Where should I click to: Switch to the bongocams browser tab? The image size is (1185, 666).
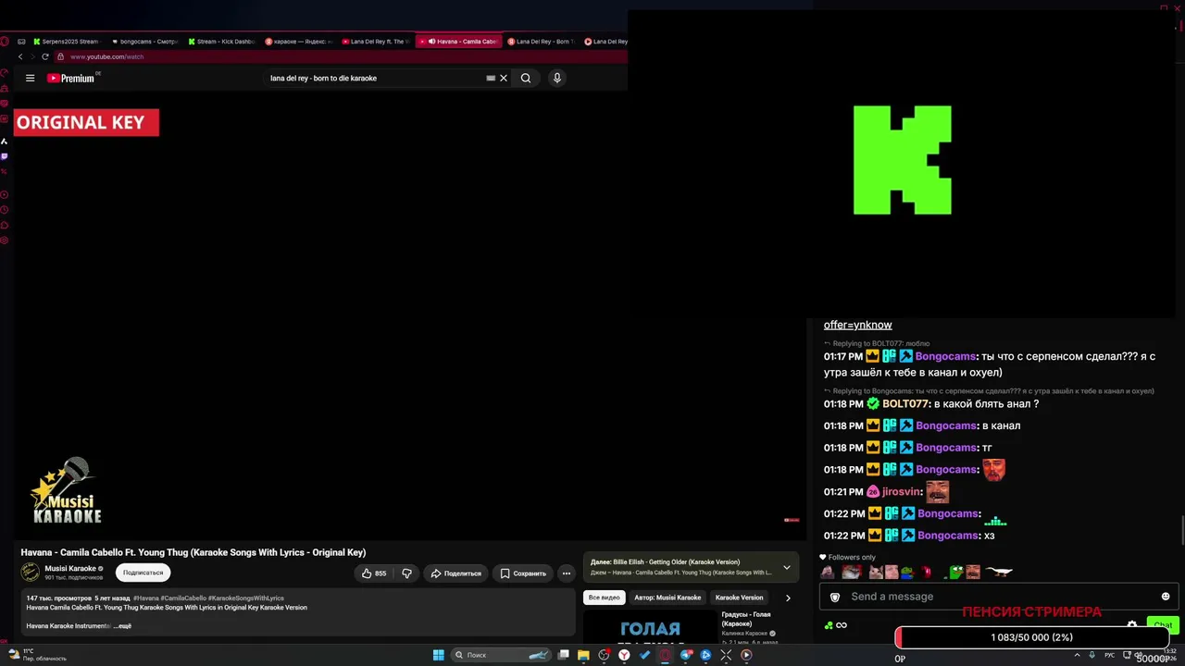pos(144,41)
